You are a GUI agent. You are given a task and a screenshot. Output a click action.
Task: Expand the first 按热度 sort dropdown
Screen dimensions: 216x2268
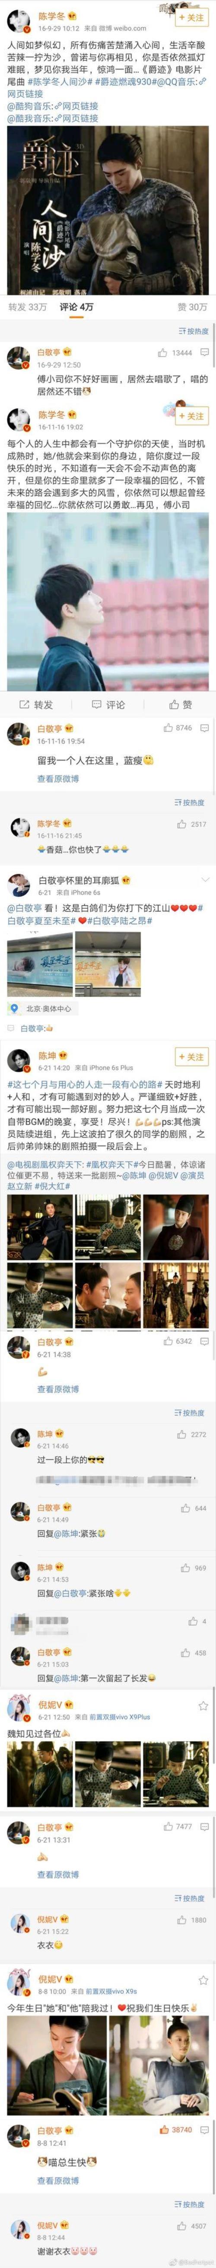coord(193,331)
